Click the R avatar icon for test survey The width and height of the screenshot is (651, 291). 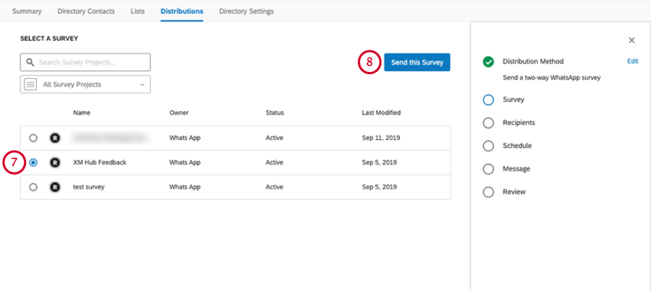pos(54,187)
